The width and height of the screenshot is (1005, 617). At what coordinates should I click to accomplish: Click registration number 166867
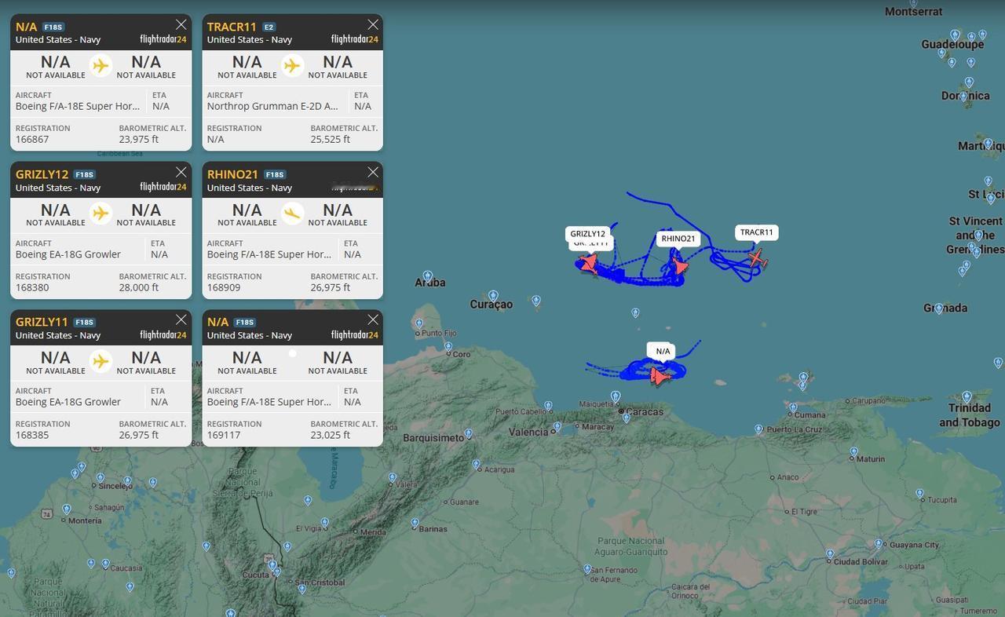click(32, 139)
